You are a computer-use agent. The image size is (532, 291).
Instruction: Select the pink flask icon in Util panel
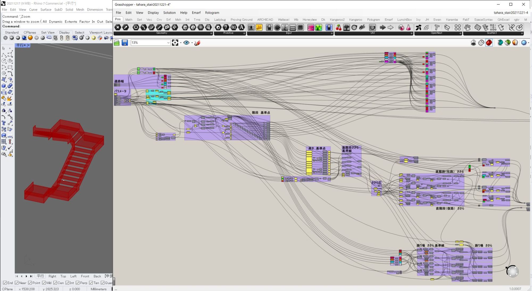409,27
